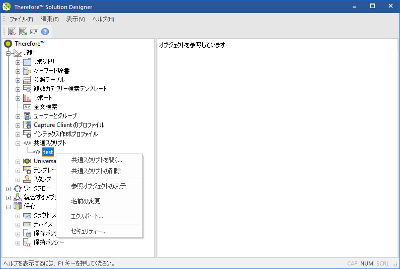Viewport: 400px width, 269px height.
Task: Click the CAP indicator in status bar
Action: [352, 263]
